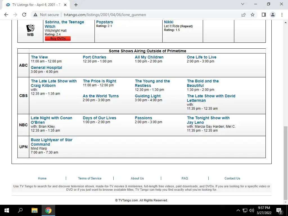Open the Chrome three-dot menu
Image resolution: width=288 pixels, height=216 pixels.
click(282, 15)
